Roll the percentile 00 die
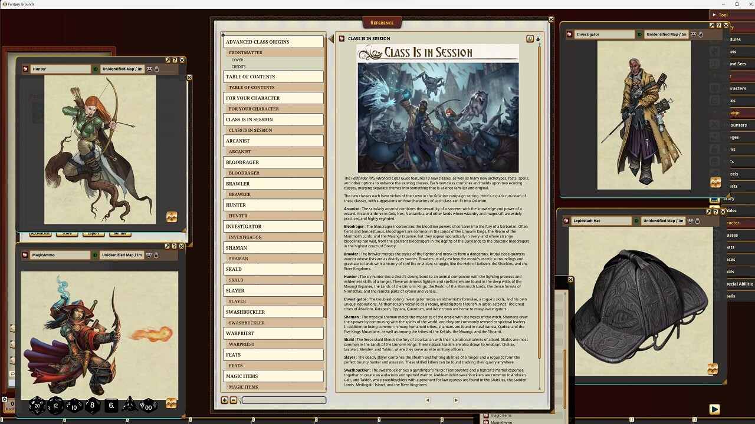The width and height of the screenshot is (755, 424). [149, 406]
